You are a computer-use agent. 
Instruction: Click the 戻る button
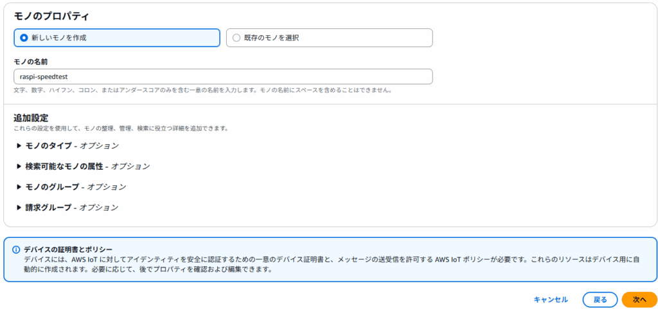coord(600,300)
